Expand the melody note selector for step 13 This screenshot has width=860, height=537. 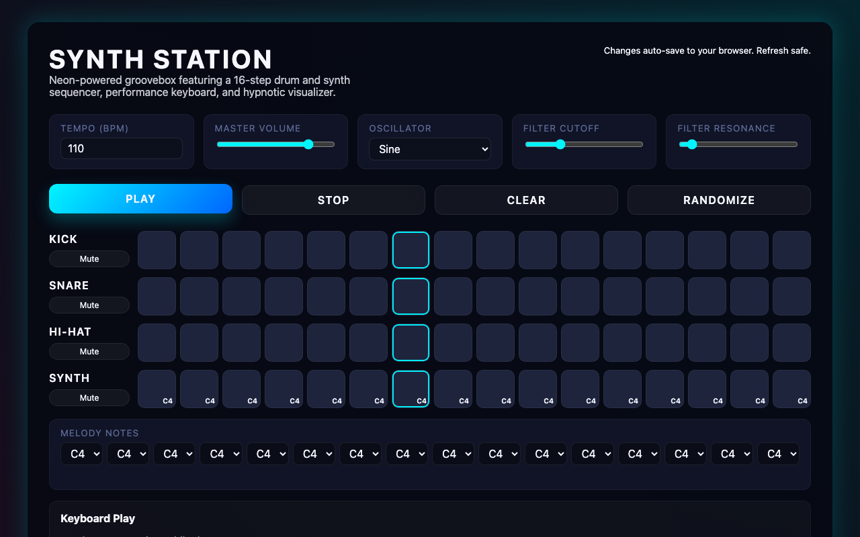pyautogui.click(x=639, y=454)
